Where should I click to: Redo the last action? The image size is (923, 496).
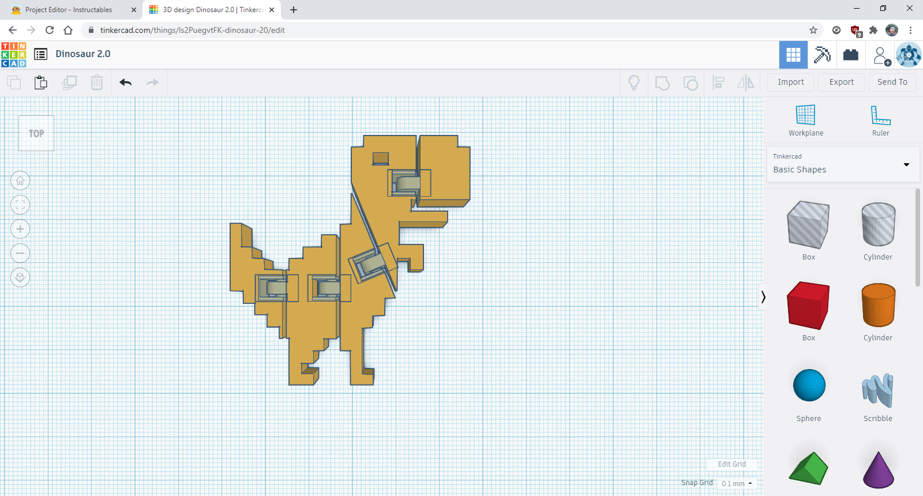point(152,82)
